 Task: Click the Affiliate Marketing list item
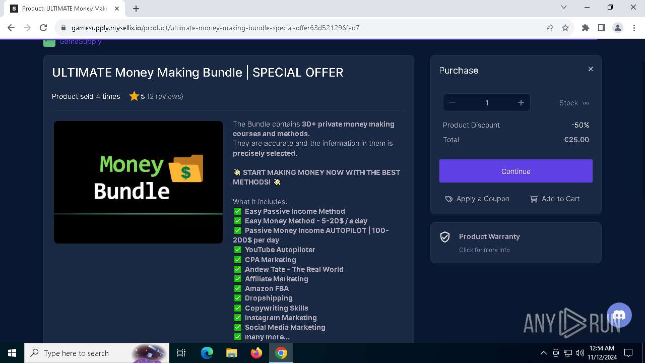tap(277, 279)
